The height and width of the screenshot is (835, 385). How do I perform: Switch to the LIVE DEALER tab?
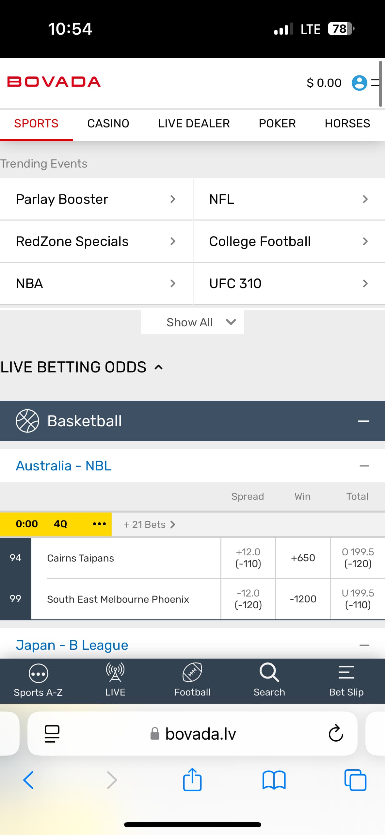(x=194, y=123)
